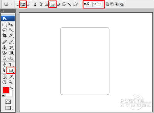Choose Line shape in options bar
This screenshot has width=154, height=113.
pyautogui.click(x=70, y=4)
